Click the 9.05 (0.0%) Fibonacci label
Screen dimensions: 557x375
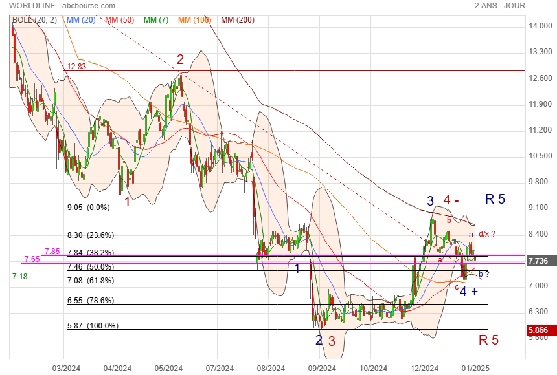(x=89, y=207)
